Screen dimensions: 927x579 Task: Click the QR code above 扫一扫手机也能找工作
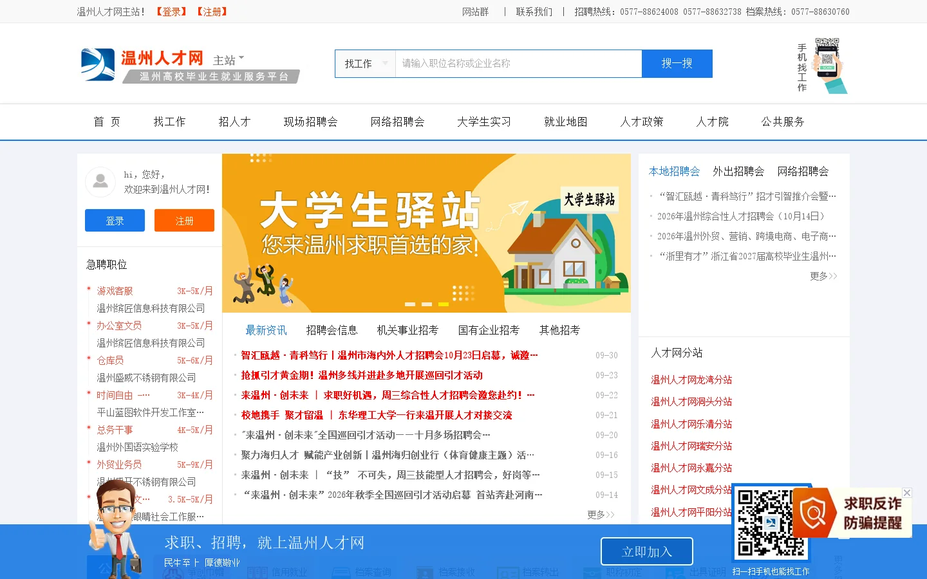(771, 523)
